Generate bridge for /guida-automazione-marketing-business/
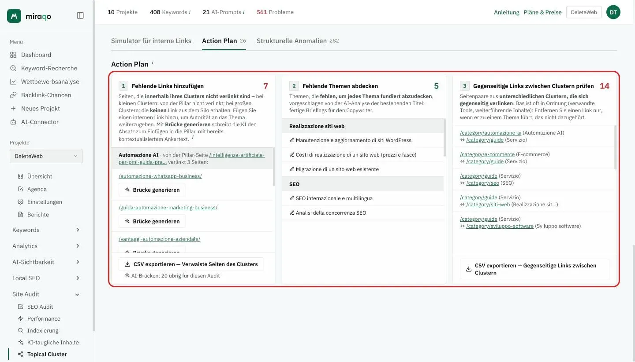 click(x=152, y=221)
